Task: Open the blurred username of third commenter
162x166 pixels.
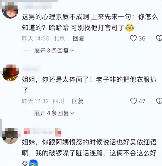Action: 42,132
